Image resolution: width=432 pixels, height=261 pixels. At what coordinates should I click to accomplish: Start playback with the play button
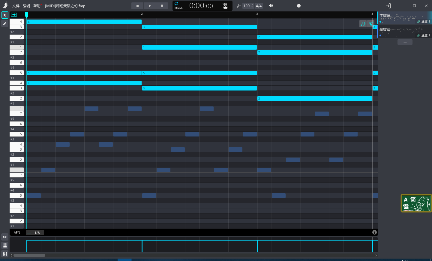pos(150,6)
